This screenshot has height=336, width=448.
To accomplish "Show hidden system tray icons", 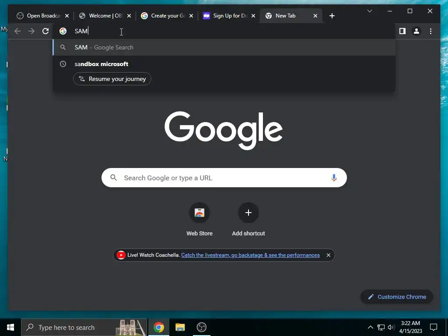I will 370,327.
